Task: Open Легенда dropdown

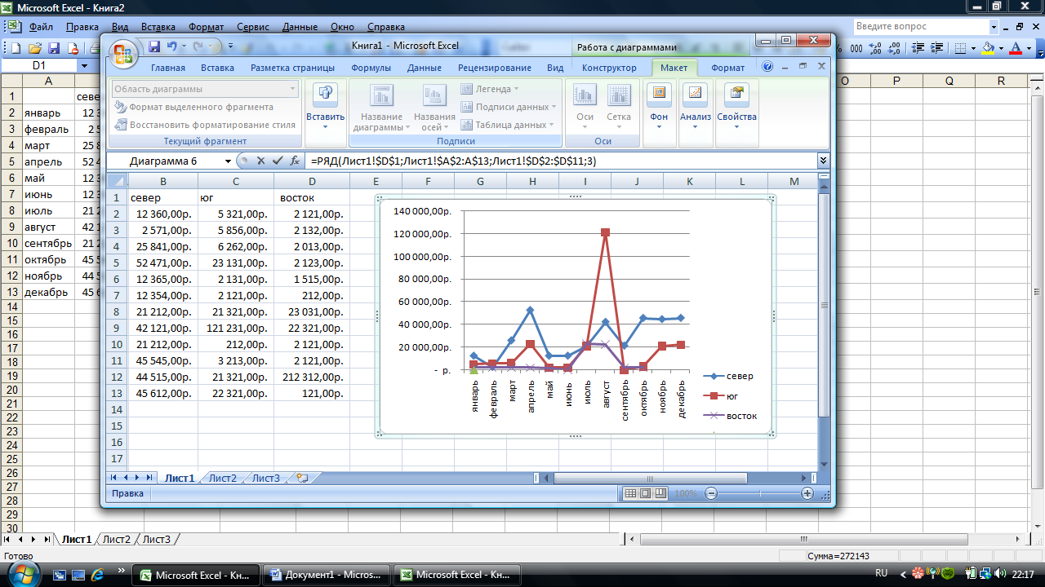Action: (x=490, y=89)
